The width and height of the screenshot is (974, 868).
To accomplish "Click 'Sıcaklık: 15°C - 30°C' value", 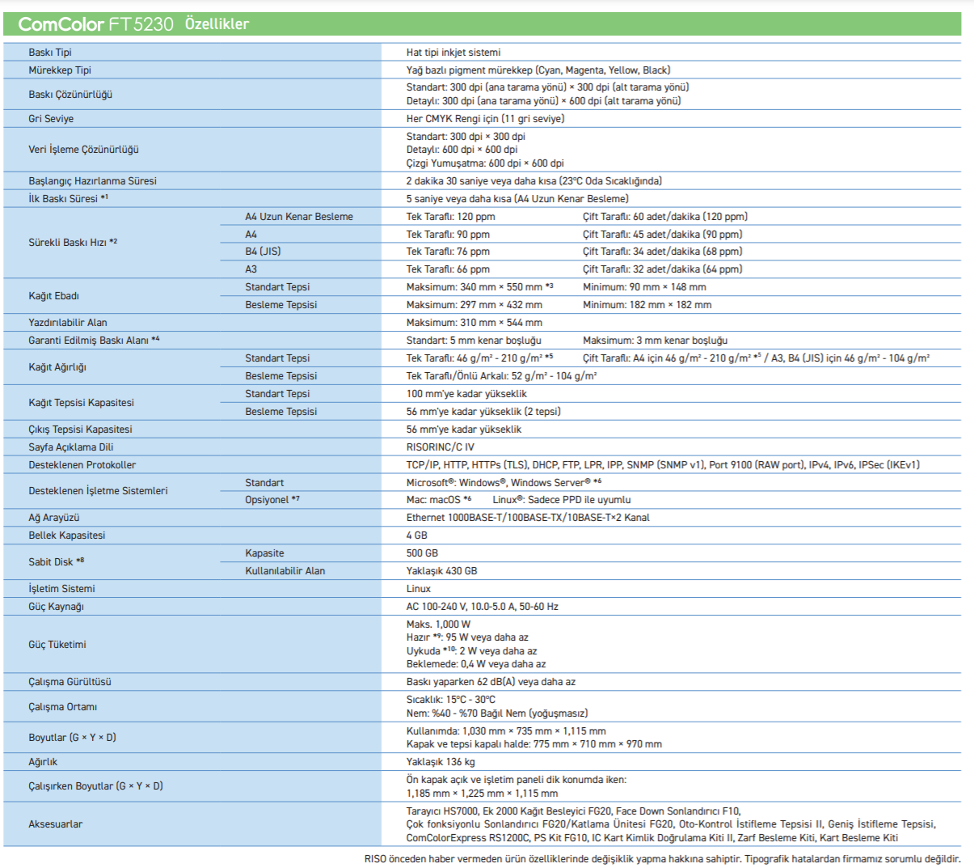I will pyautogui.click(x=451, y=700).
